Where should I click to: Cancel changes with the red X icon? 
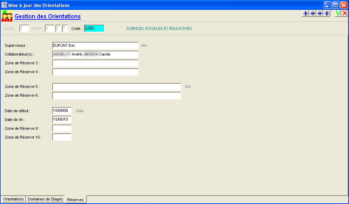point(345,13)
